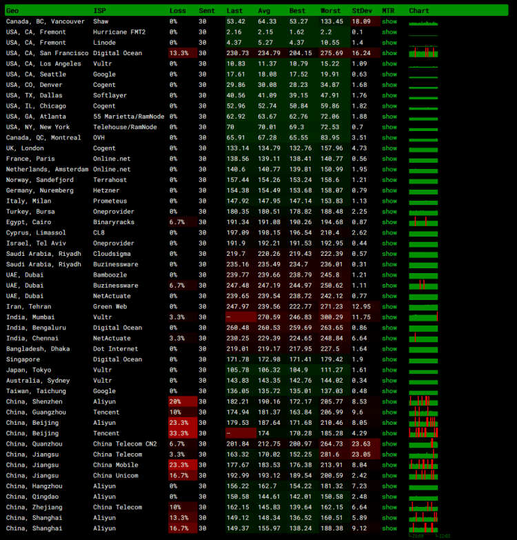Viewport: 517px width, 540px height.
Task: Show MTR for Iran, Tehran Green Web
Action: [x=389, y=306]
